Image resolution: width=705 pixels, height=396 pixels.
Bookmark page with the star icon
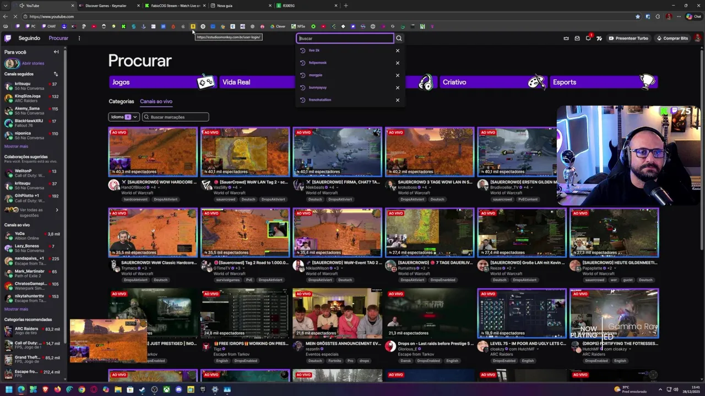[x=638, y=16]
